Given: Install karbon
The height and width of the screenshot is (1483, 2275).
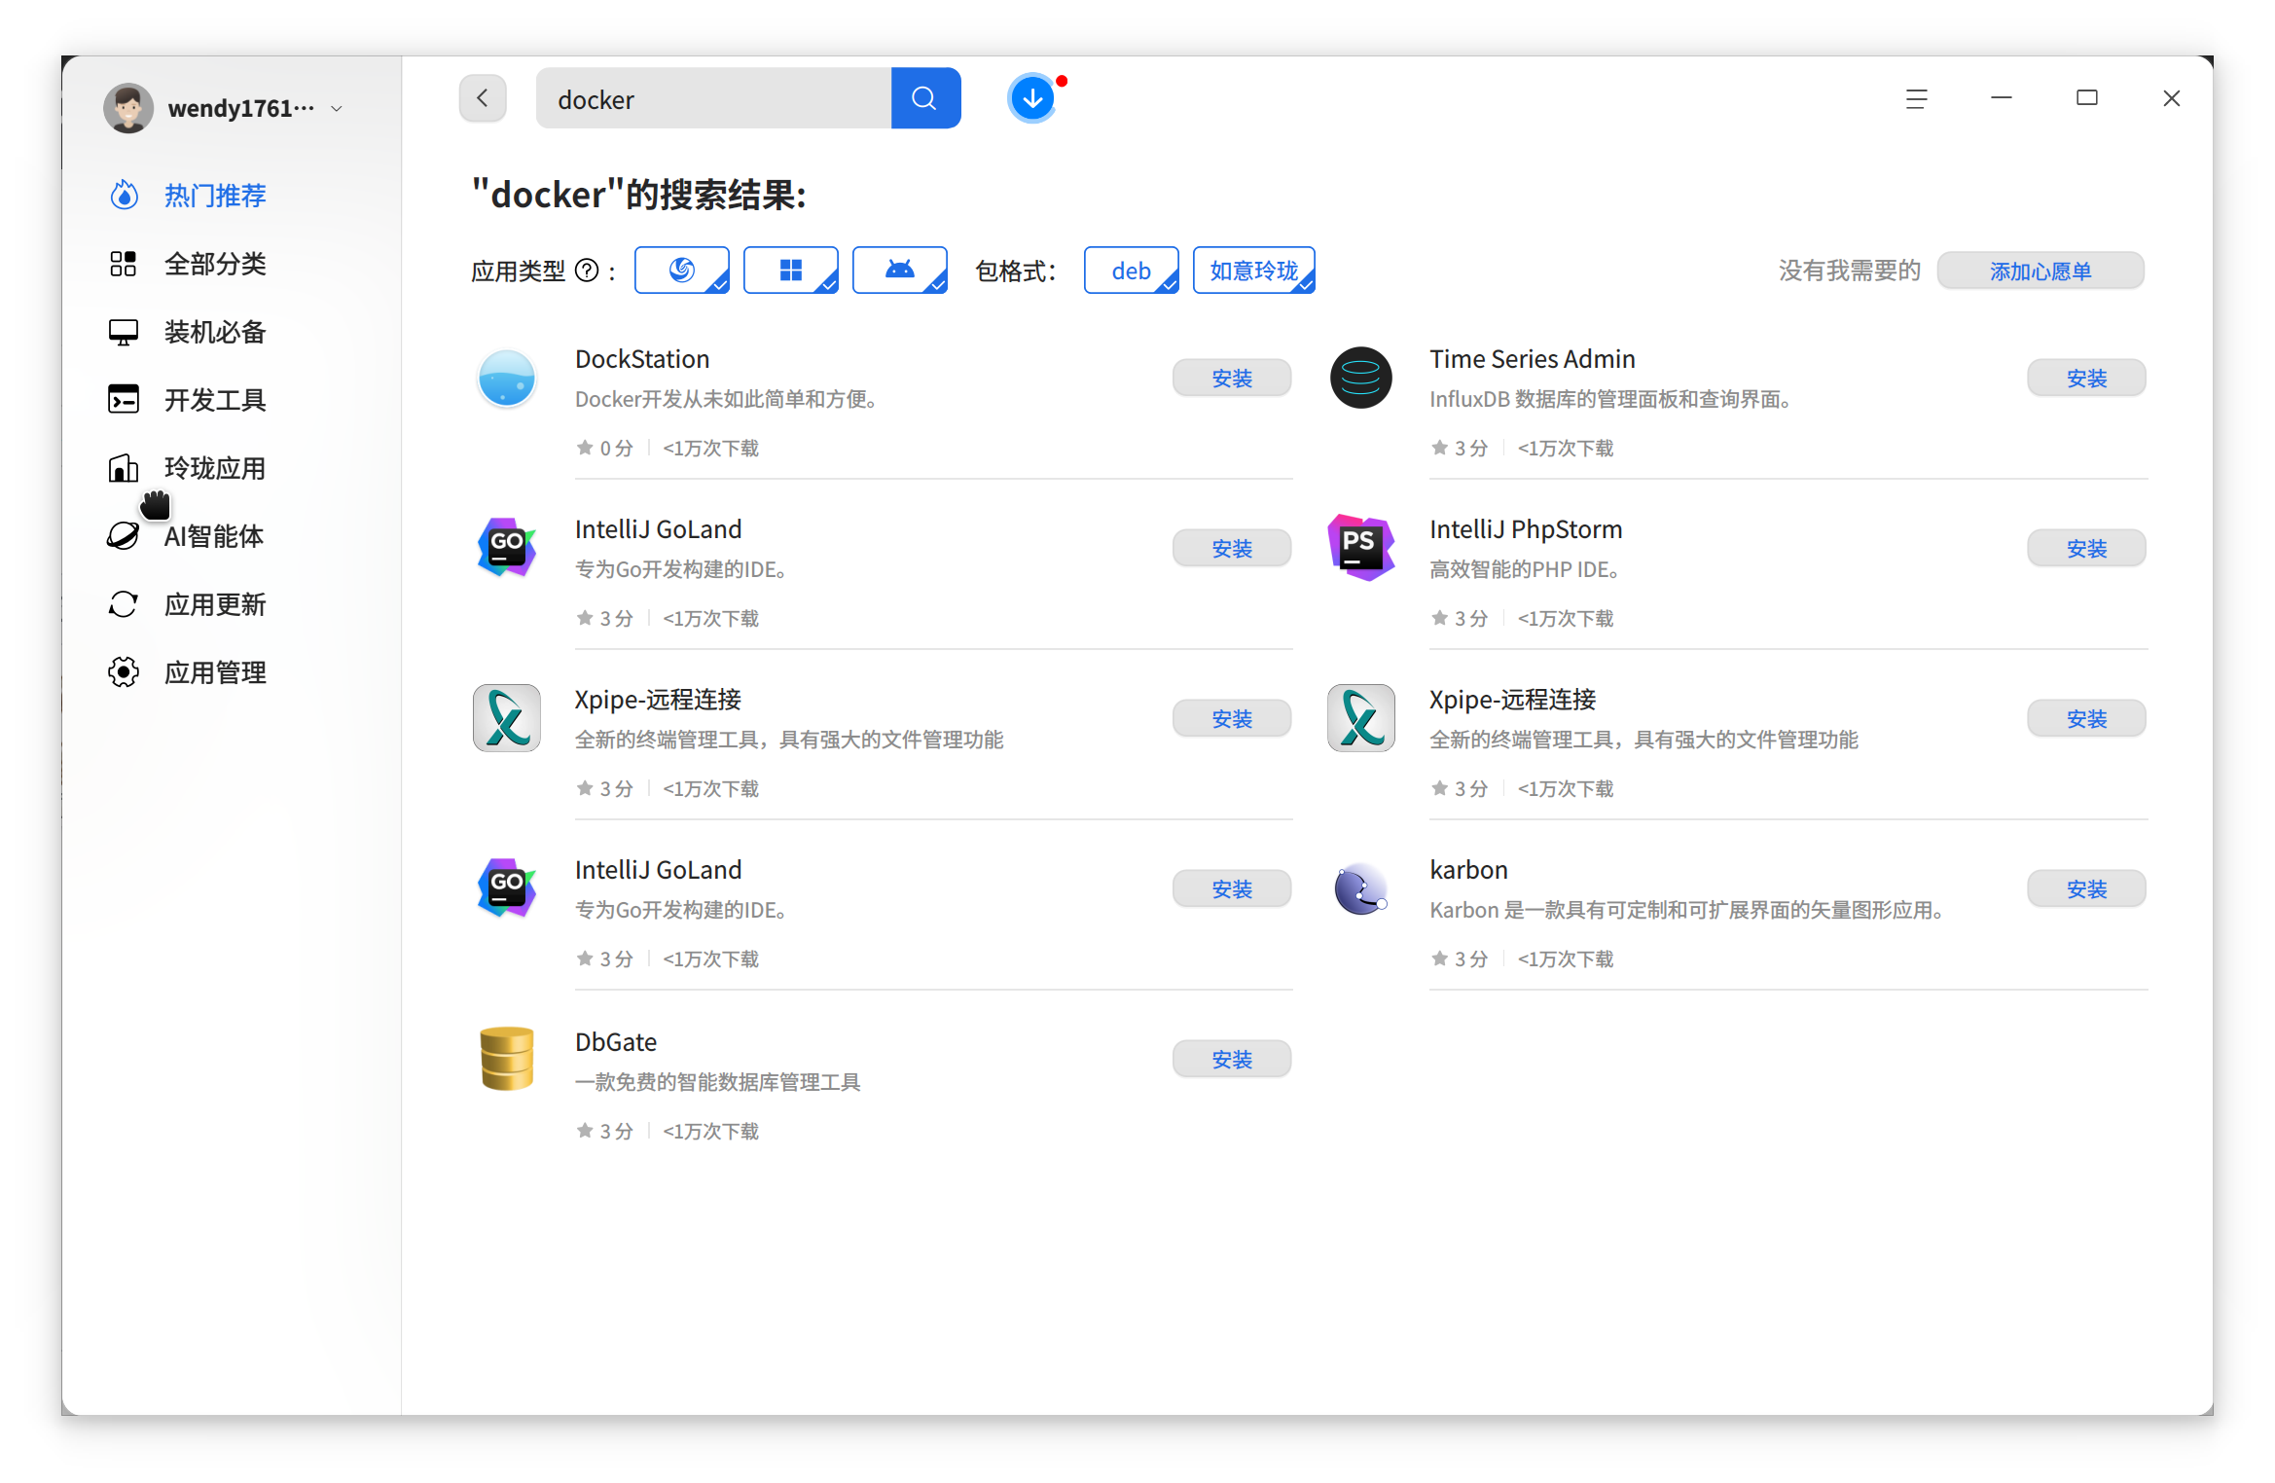Looking at the screenshot, I should point(2087,888).
